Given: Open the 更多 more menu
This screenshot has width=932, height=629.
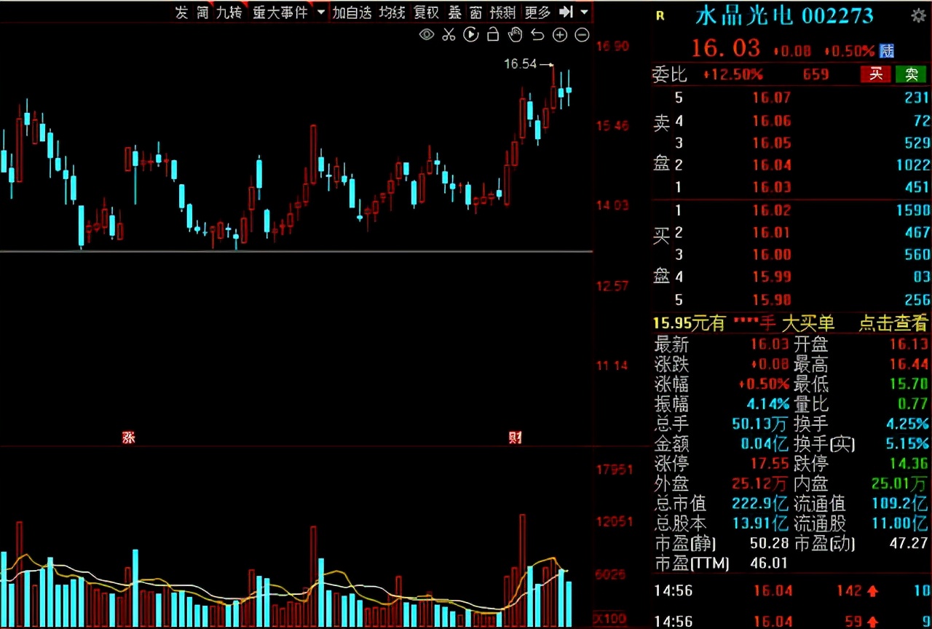Looking at the screenshot, I should click(x=537, y=12).
